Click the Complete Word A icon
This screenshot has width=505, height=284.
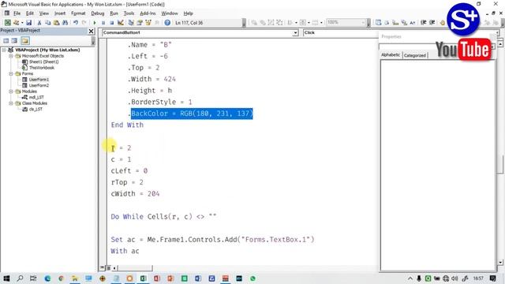pos(413,23)
